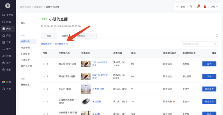Open the 应用 apps colorful icon

click(x=4, y=82)
